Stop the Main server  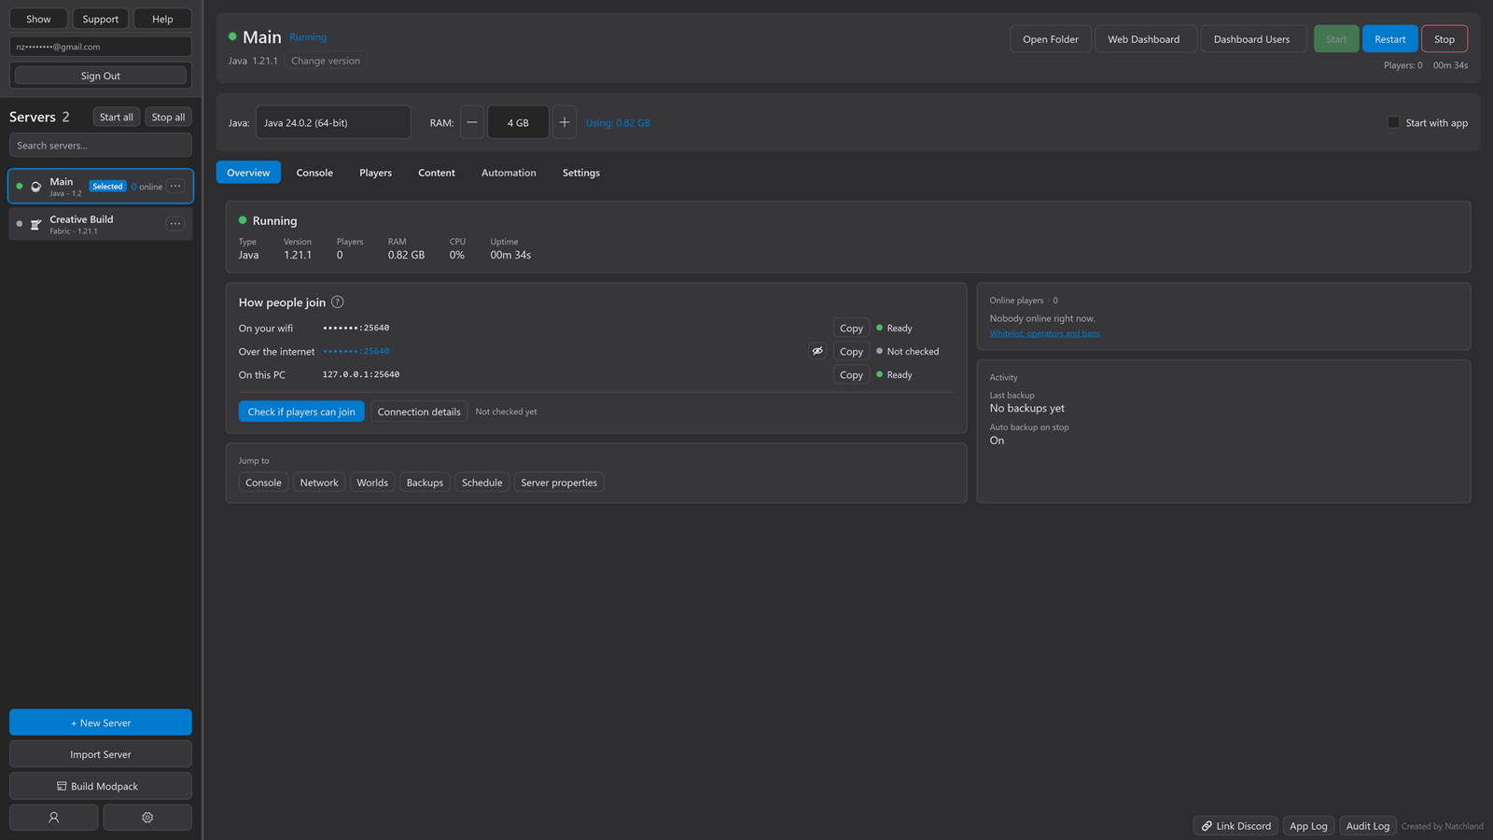point(1444,39)
